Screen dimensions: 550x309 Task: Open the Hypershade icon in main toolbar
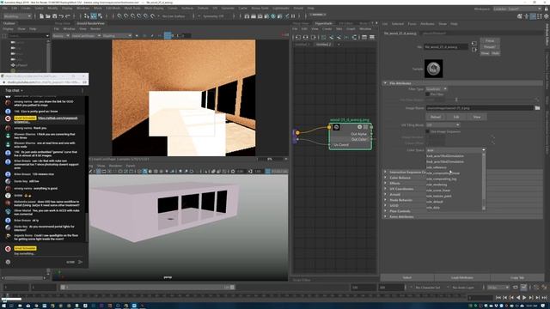(273, 16)
